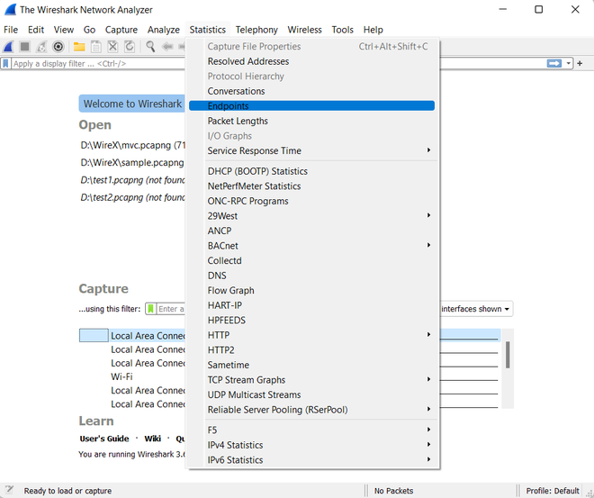Open HPFEEDS statistics entry
Image resolution: width=594 pixels, height=498 pixels.
[x=311, y=321]
